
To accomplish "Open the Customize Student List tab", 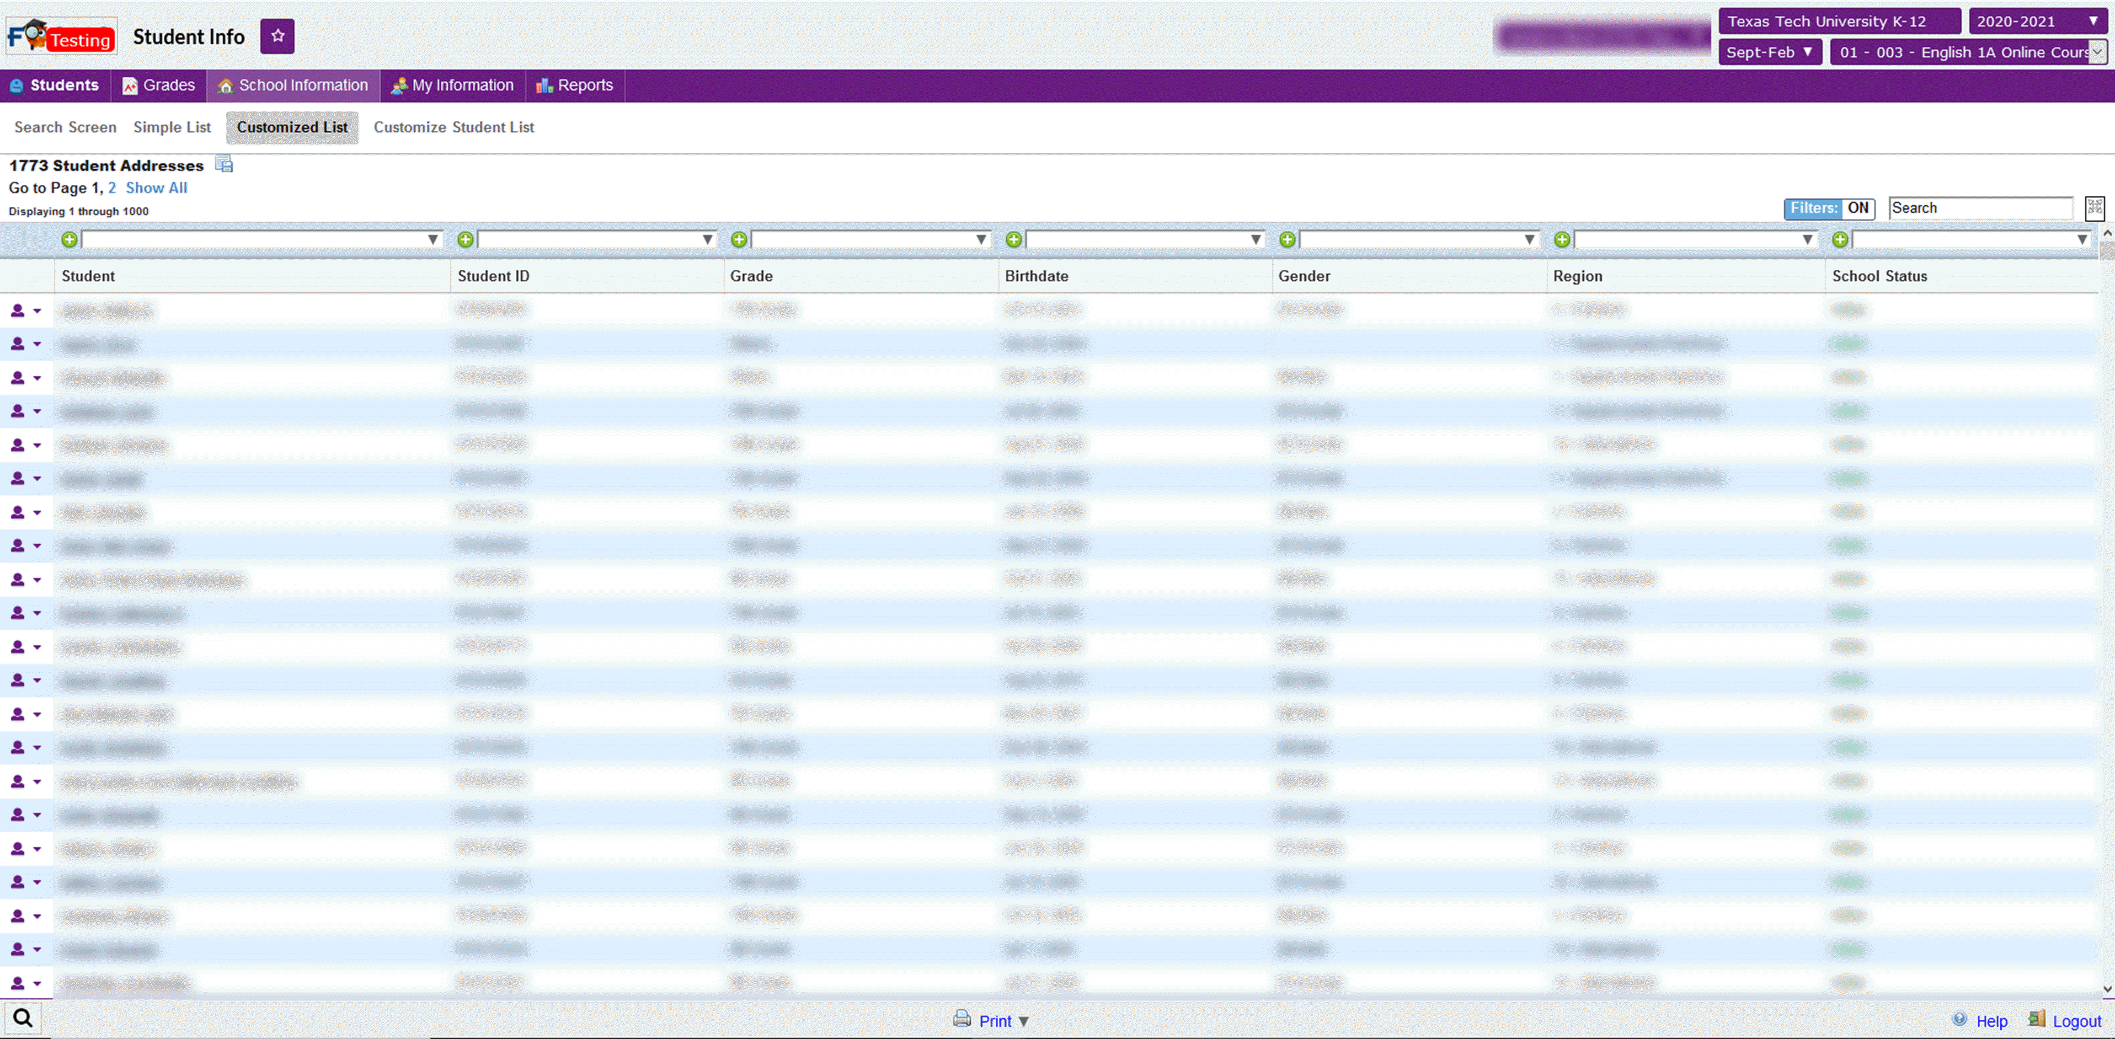I will tap(454, 127).
